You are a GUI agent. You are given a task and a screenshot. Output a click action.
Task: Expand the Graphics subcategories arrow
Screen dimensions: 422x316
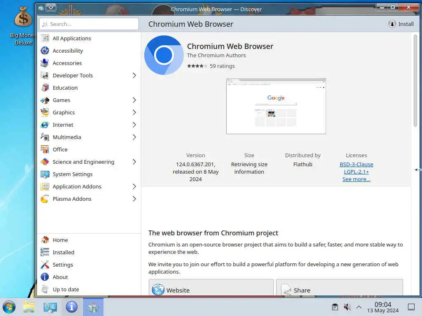(134, 113)
